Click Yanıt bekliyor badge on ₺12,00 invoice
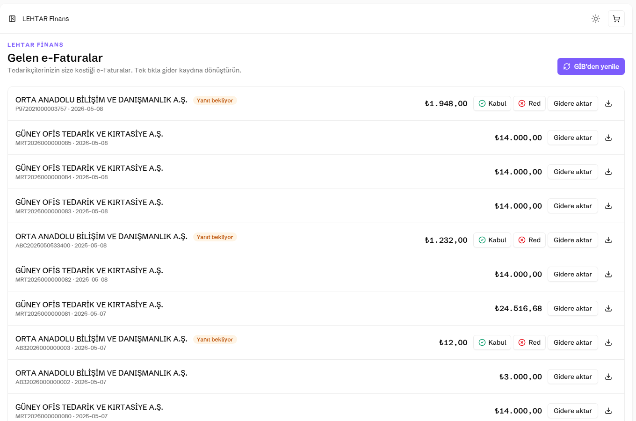This screenshot has height=421, width=636. (x=215, y=339)
